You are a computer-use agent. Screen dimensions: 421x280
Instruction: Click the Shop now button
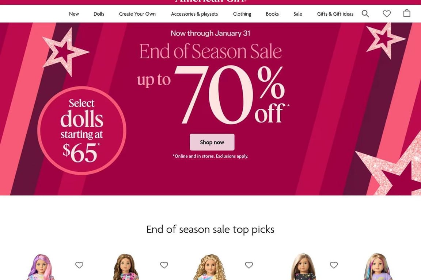[212, 142]
